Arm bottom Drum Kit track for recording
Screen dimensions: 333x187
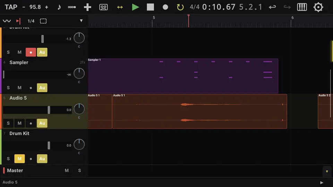[x=31, y=159]
